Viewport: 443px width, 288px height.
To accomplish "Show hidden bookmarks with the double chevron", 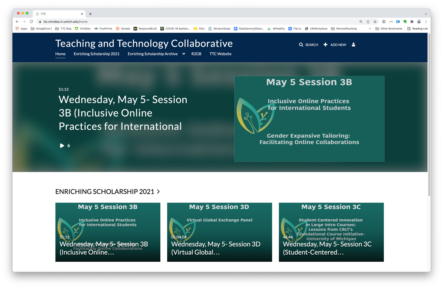I will [x=370, y=29].
